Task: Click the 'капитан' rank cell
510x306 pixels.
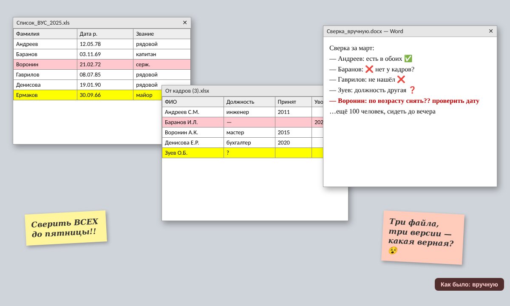Action: [x=162, y=54]
